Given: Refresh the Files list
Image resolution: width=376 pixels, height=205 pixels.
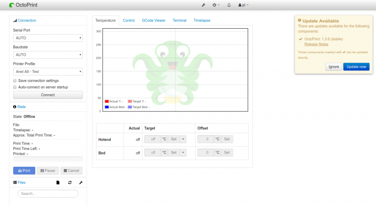Looking at the screenshot, I should [x=70, y=182].
